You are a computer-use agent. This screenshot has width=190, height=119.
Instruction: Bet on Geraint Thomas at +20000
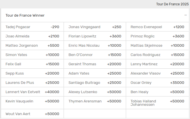[x=95, y=64]
